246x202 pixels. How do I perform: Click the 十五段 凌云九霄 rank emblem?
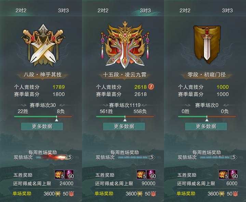tap(125, 45)
